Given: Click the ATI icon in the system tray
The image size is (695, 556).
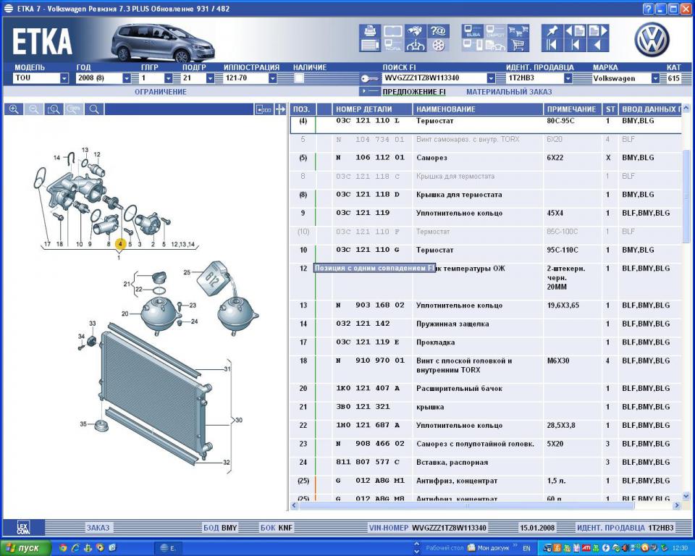Looking at the screenshot, I should 586,549.
